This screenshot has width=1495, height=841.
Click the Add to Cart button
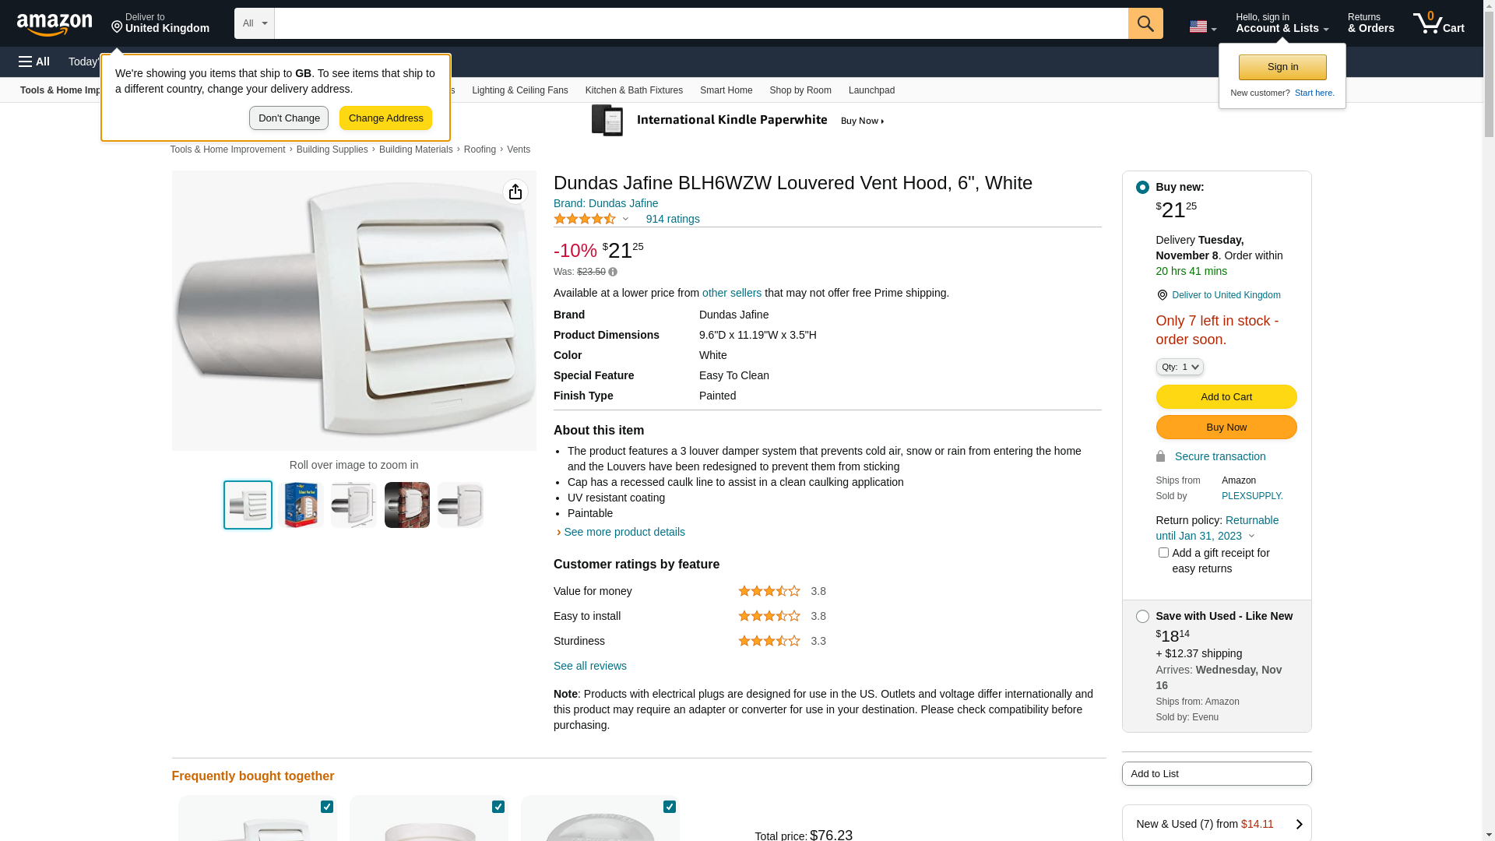(x=1226, y=397)
